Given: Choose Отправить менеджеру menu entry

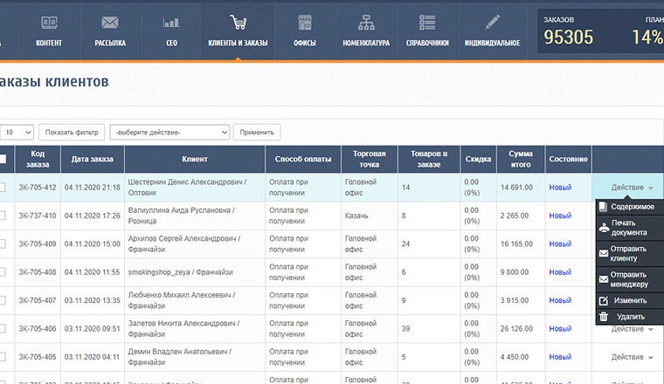Looking at the screenshot, I should coord(630,279).
